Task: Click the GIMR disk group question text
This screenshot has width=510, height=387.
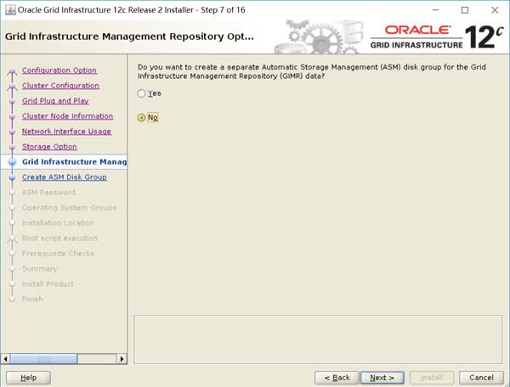Action: pos(312,71)
